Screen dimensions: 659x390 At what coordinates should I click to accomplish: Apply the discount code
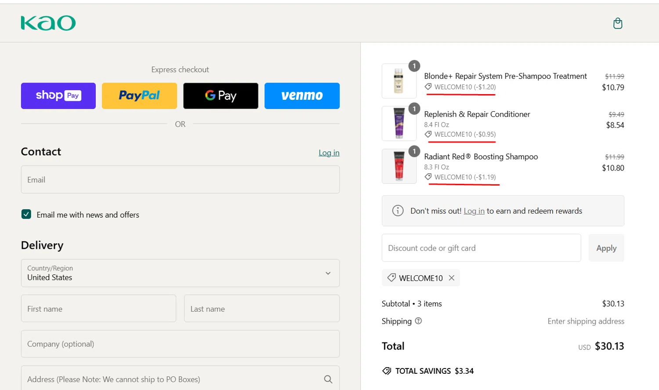(606, 248)
